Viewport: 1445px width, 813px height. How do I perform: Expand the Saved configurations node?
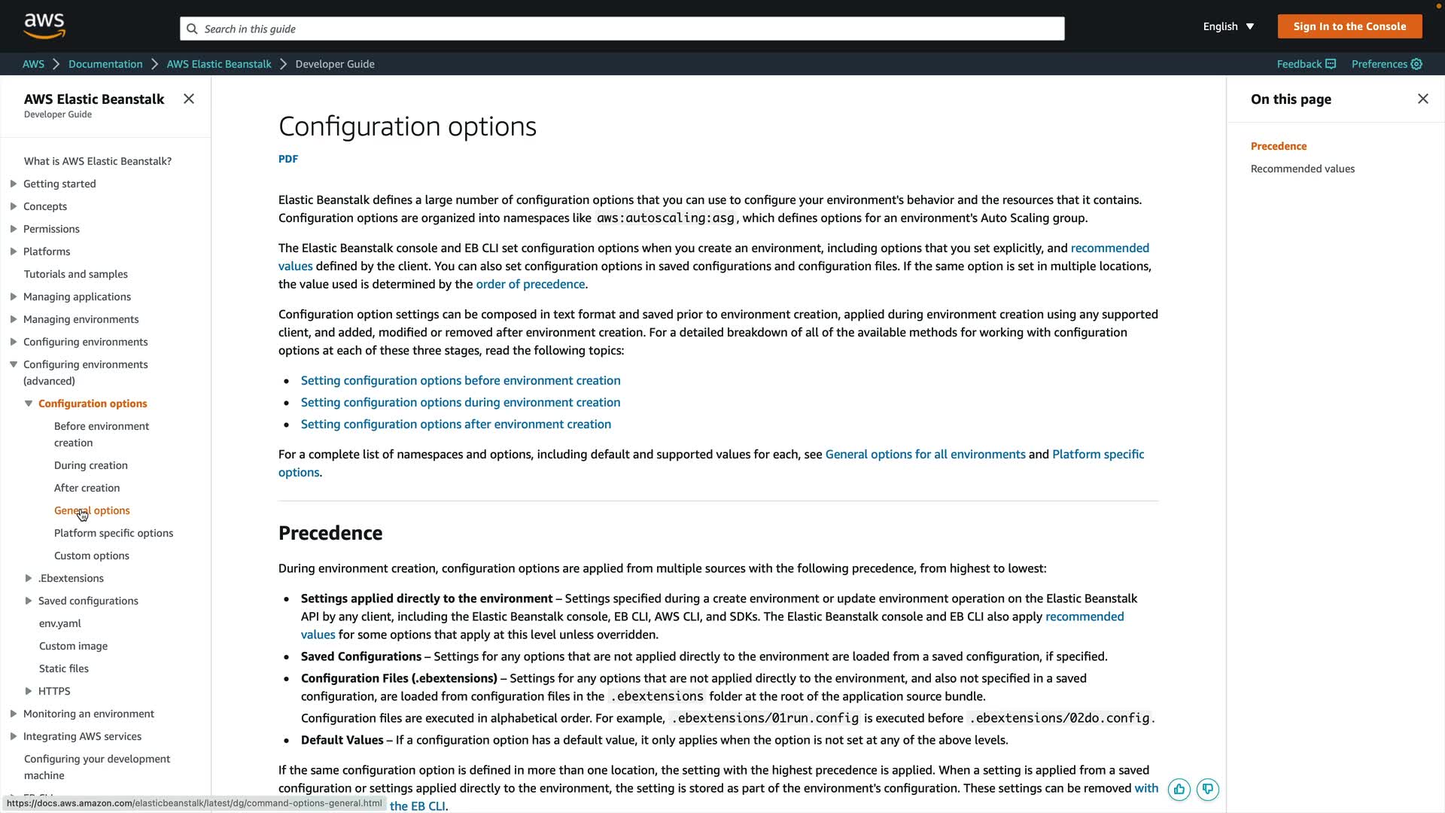[x=29, y=601]
